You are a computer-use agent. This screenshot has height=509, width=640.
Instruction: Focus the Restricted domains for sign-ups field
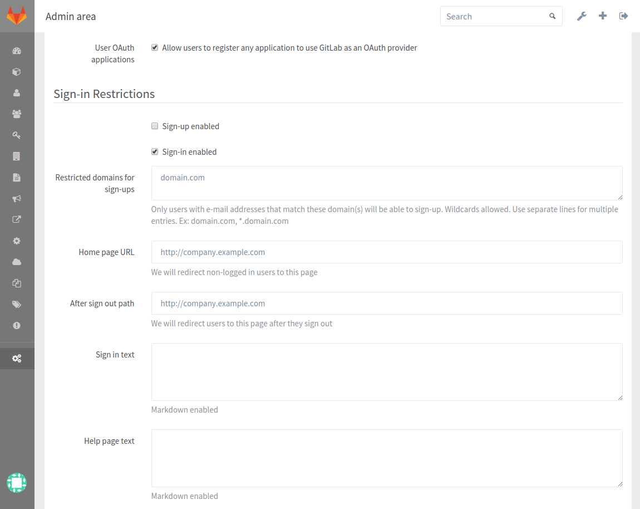386,183
